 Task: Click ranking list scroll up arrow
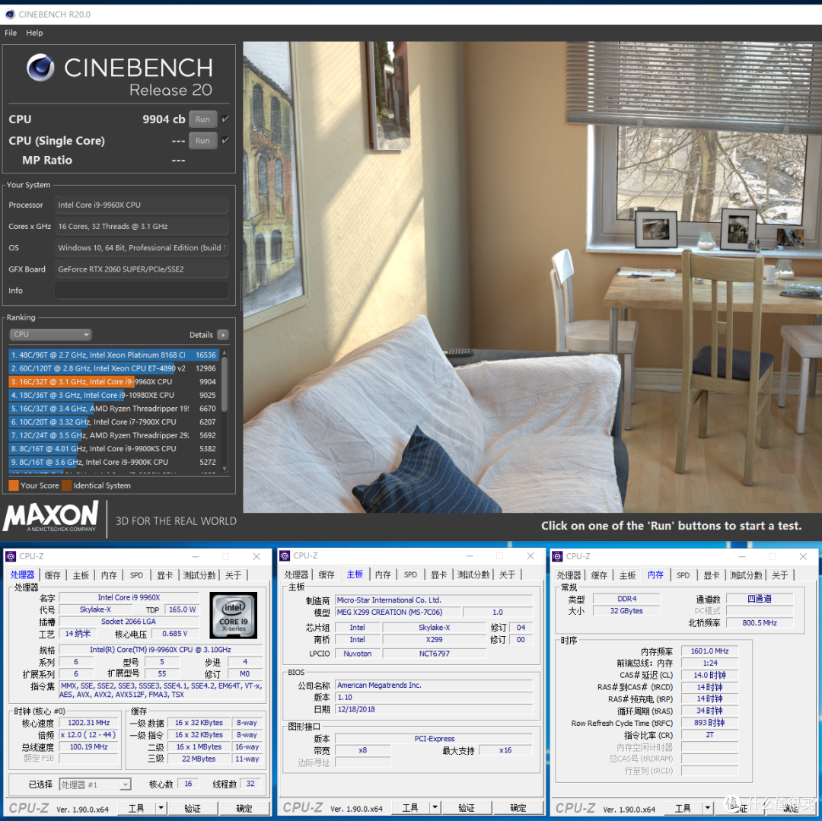[x=225, y=352]
